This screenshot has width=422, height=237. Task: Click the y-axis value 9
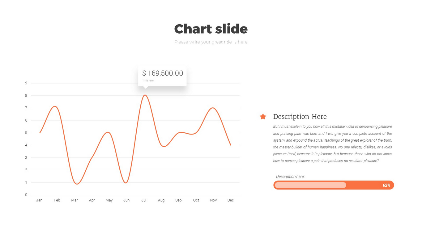pos(26,83)
